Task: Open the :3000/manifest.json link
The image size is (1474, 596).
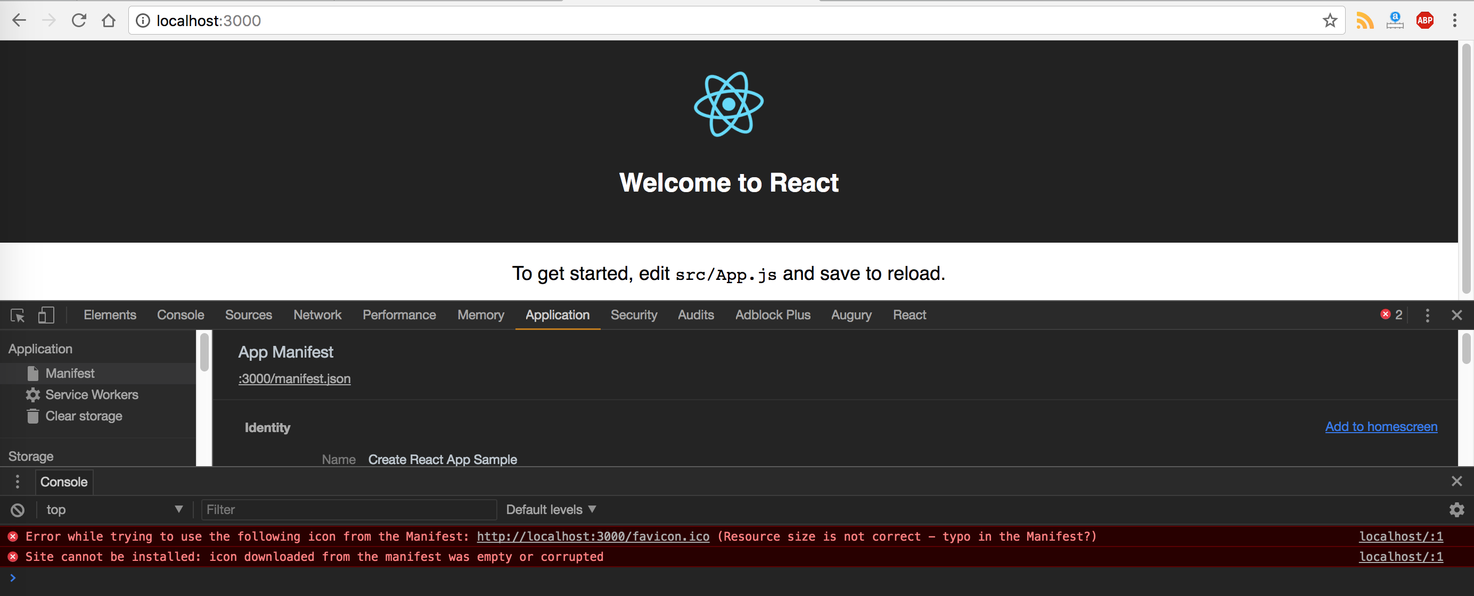Action: [294, 379]
